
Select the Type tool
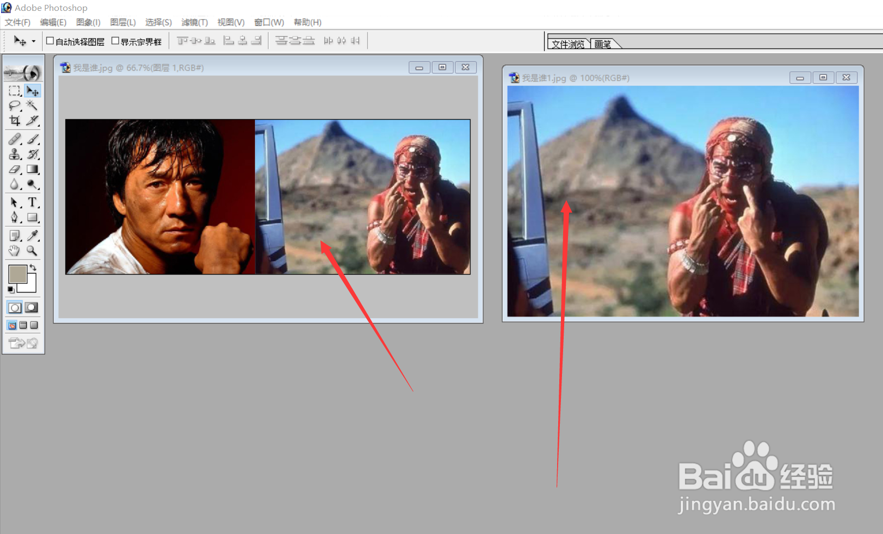33,203
